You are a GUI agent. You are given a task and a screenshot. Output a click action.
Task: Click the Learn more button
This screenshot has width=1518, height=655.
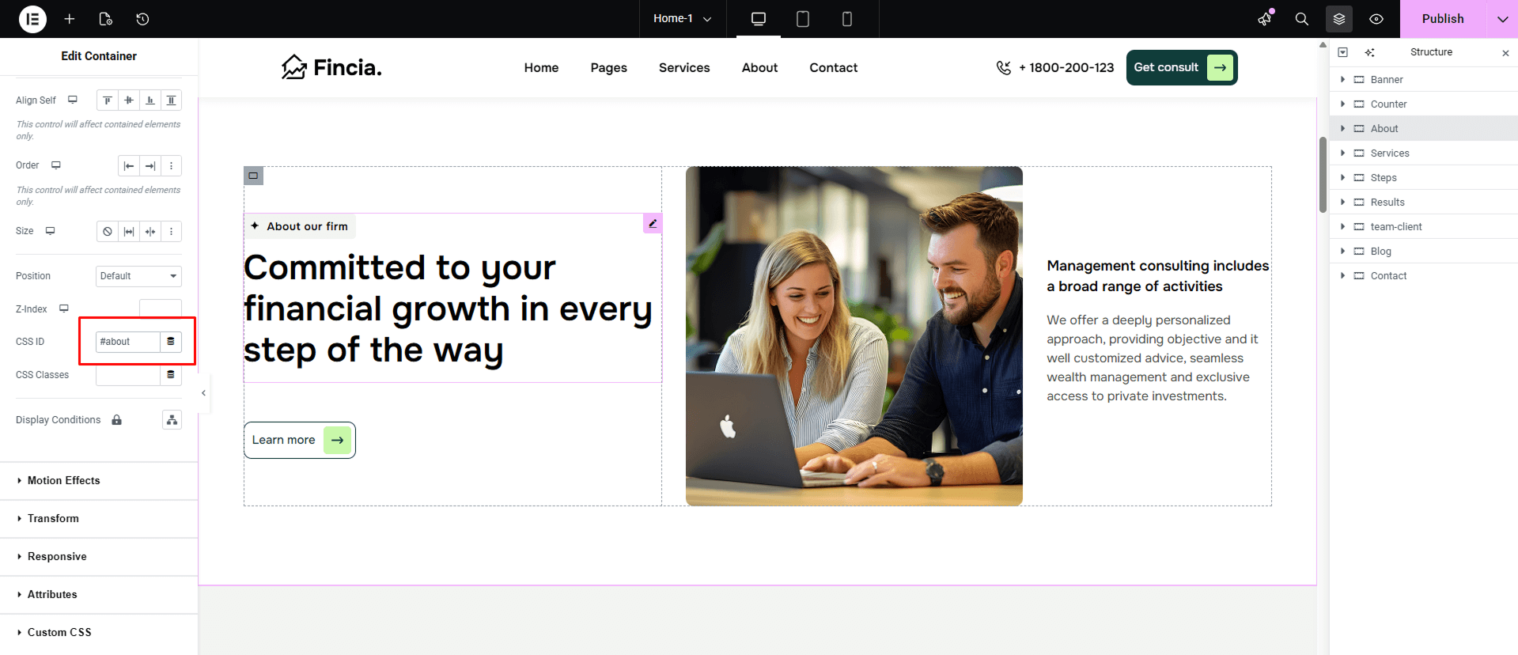tap(299, 440)
